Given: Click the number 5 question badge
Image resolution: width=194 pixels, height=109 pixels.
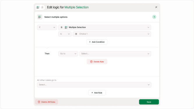Looking at the screenshot, I should point(61,27).
